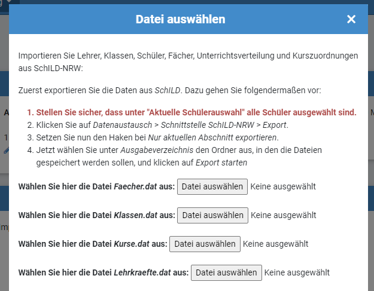Click the dialog title 'Datei auswählen'

[x=181, y=19]
